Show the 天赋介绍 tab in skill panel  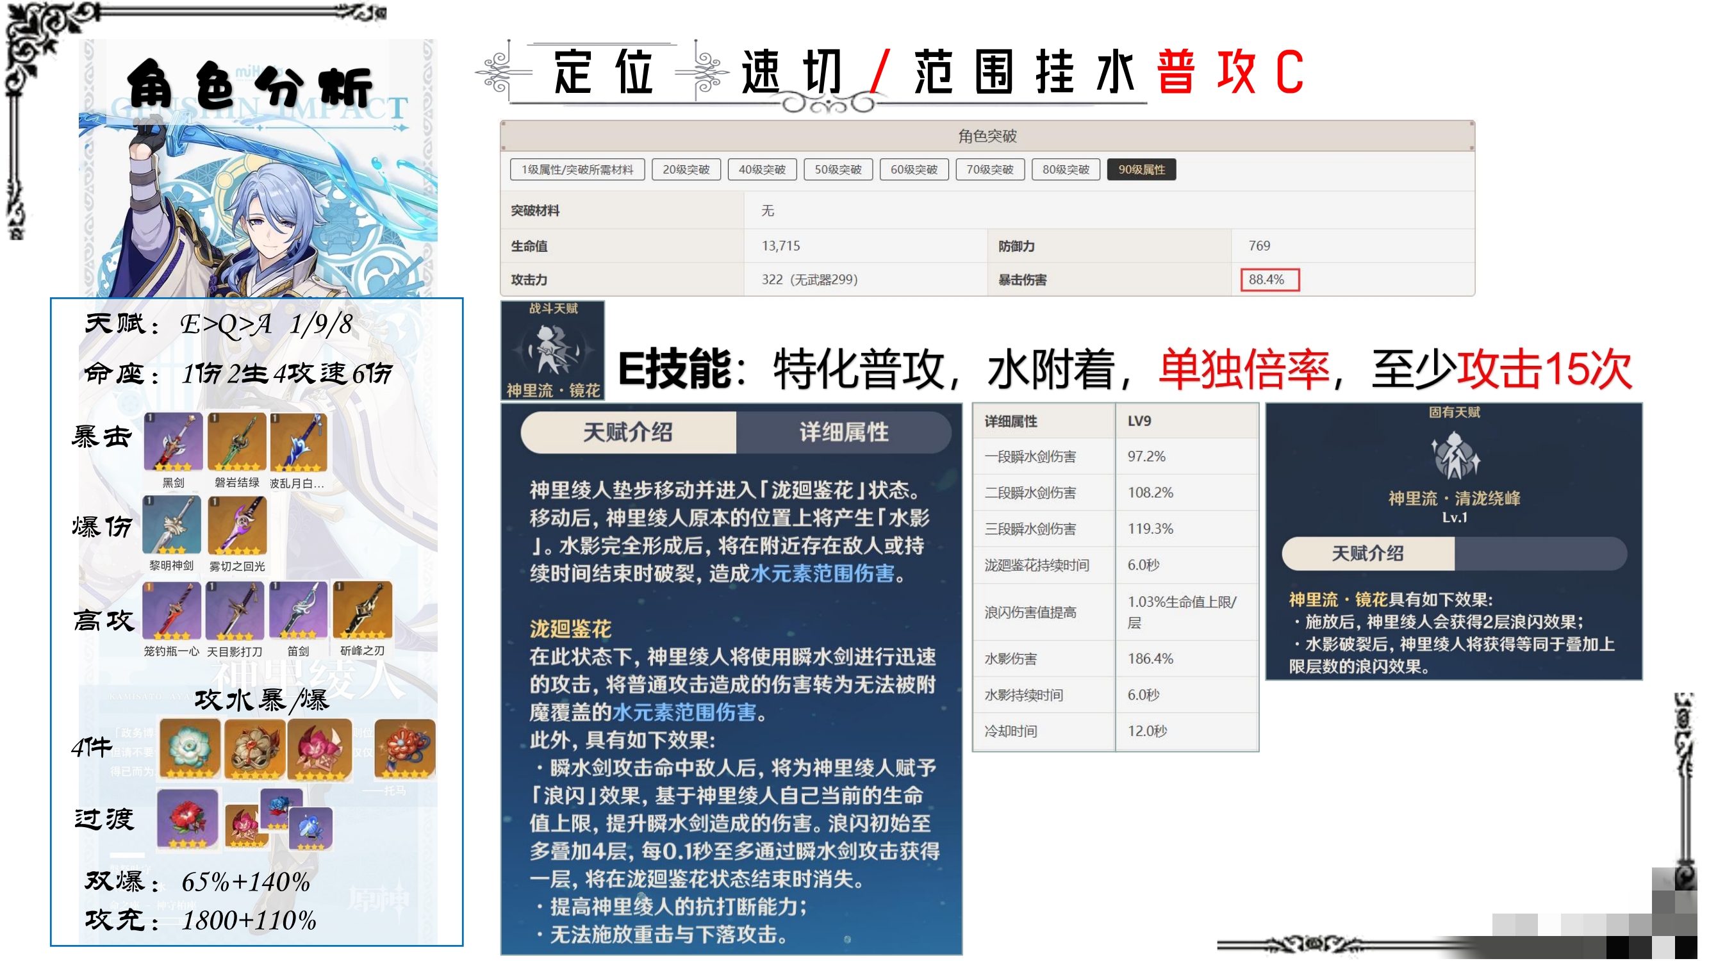(628, 432)
